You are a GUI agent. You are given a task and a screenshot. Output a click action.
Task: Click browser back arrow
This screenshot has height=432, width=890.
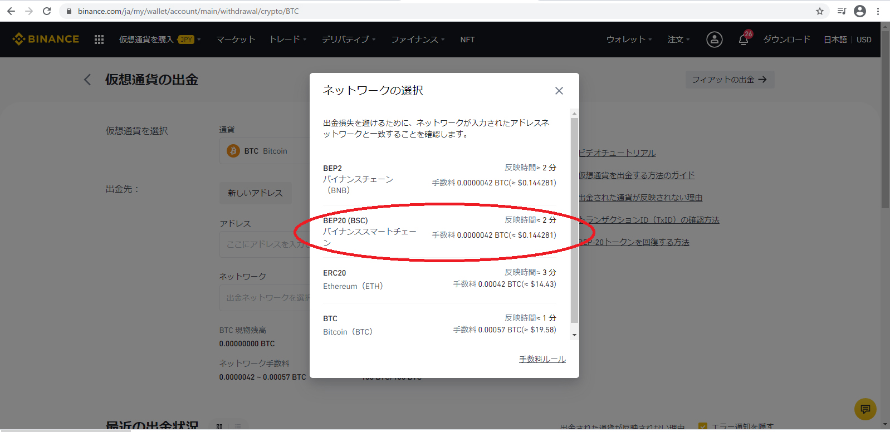coord(11,11)
